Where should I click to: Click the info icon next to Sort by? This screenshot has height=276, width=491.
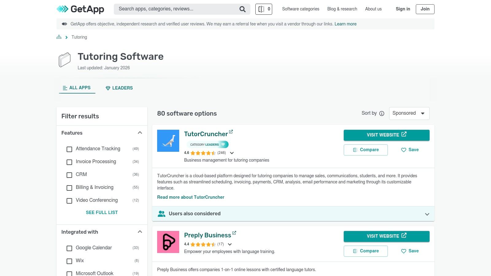coord(381,113)
